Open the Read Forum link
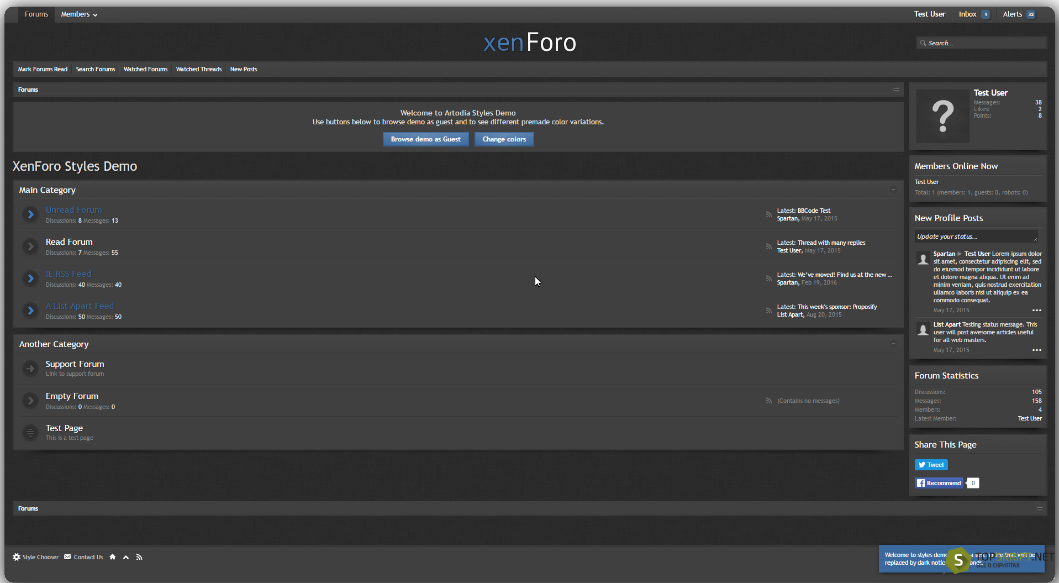 [69, 242]
